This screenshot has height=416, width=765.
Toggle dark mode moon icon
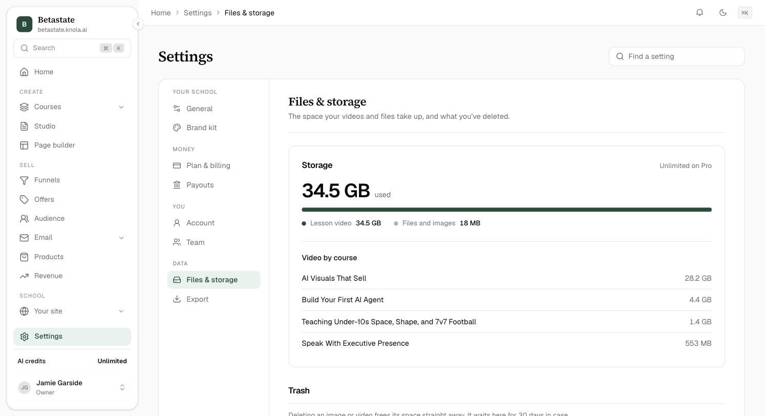[x=722, y=12]
